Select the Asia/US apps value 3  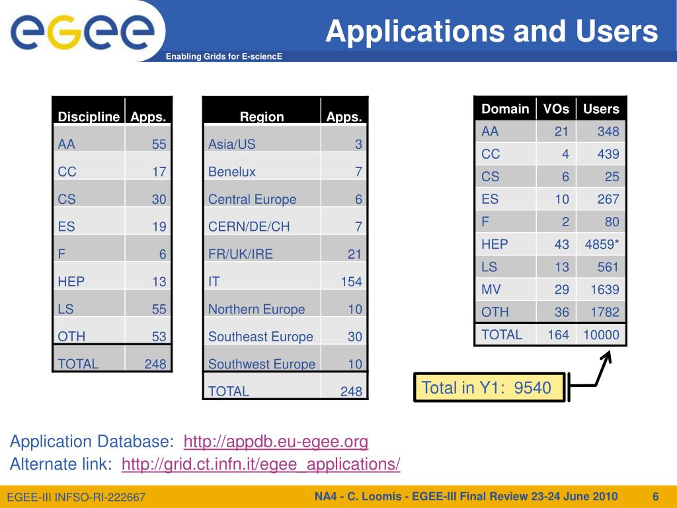click(x=358, y=144)
